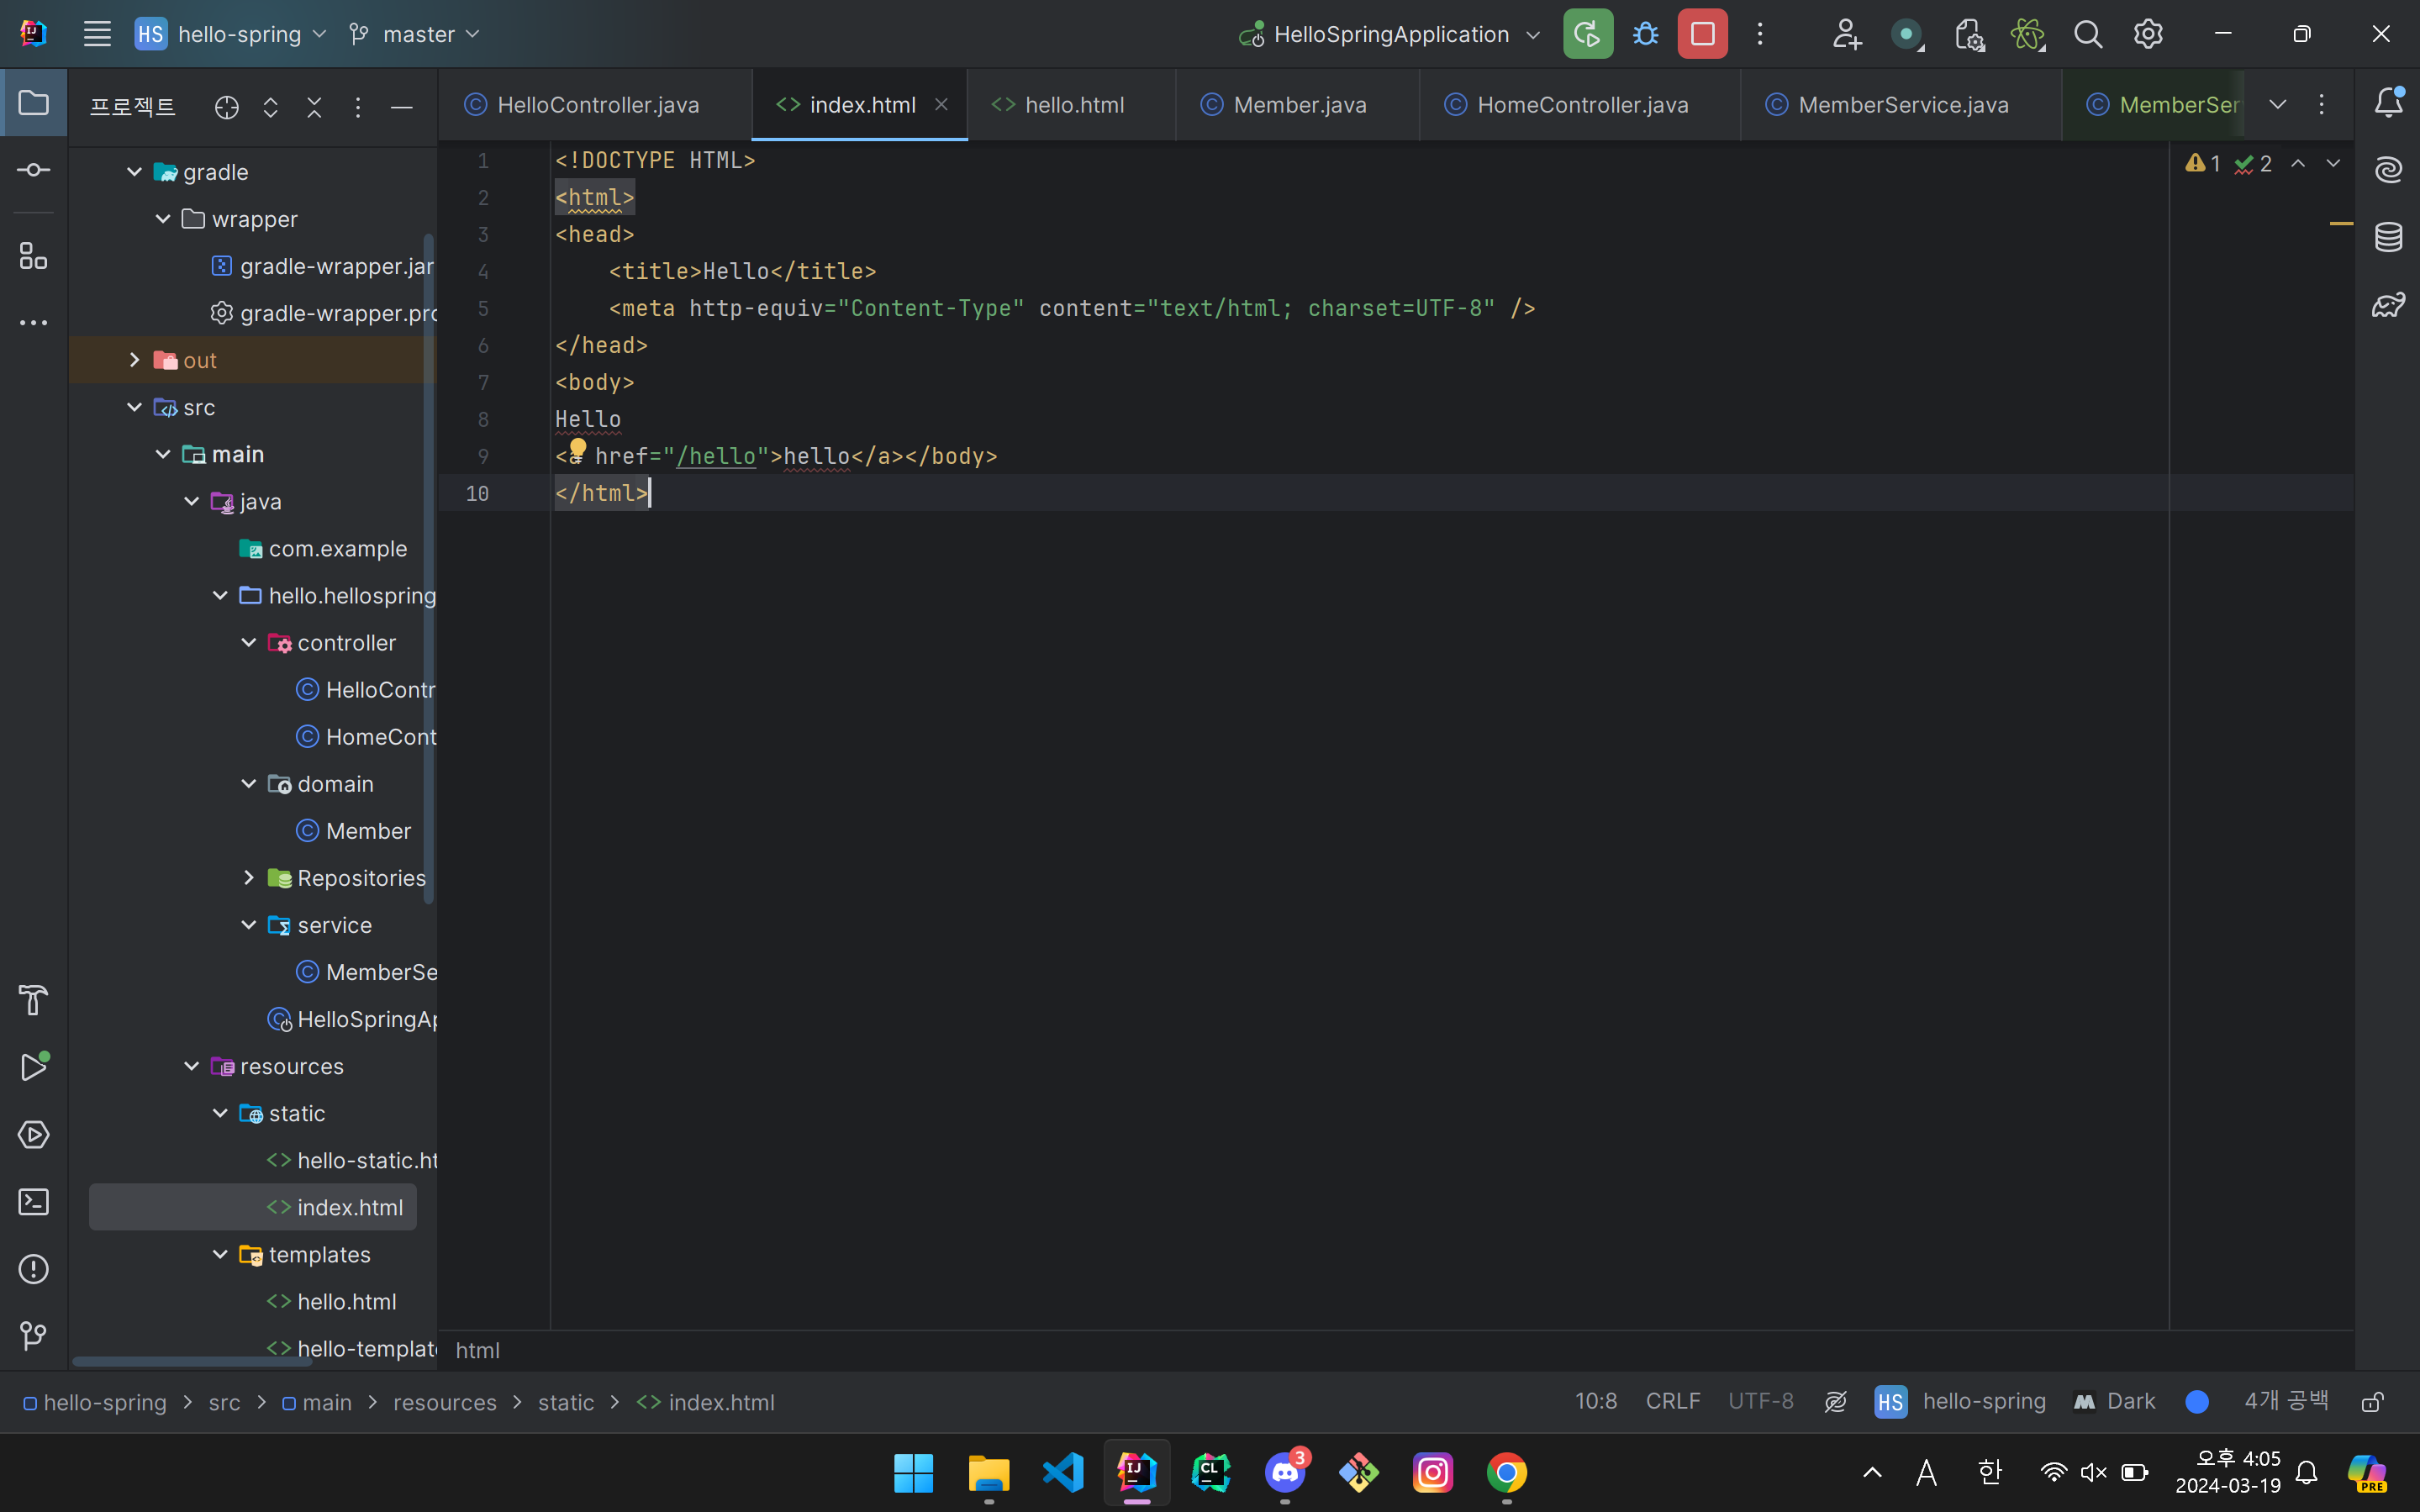Open the Gradle elephant tool window
The image size is (2420, 1512).
2388,304
